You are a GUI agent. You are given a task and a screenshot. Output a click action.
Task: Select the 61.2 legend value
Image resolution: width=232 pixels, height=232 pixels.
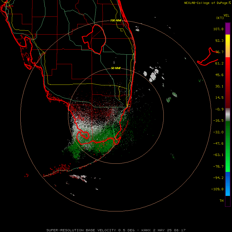tap(219, 63)
